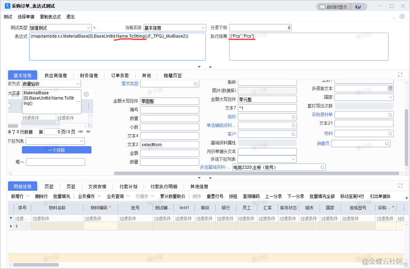The width and height of the screenshot is (410, 269).
Task: Expand 多选下拉列表 dropdown
Action: (294, 159)
